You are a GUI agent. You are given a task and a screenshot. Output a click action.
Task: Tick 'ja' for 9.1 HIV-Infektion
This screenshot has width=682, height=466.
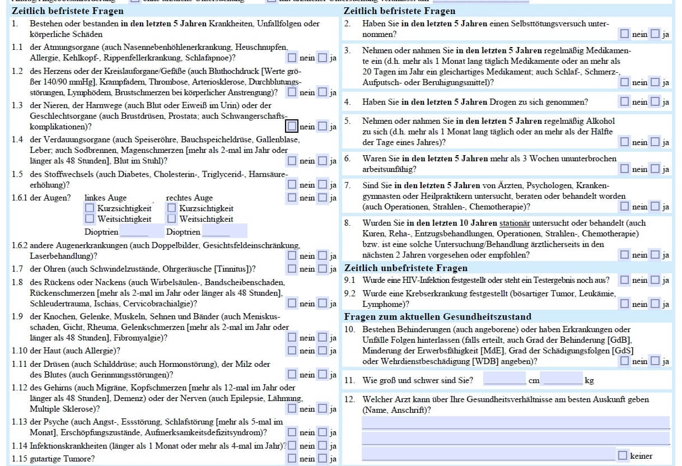point(655,279)
